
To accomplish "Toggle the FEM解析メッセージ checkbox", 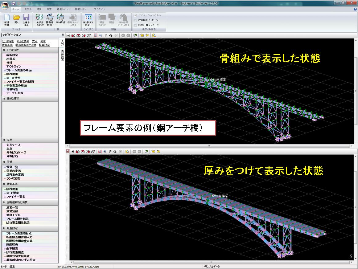I will [x=135, y=20].
